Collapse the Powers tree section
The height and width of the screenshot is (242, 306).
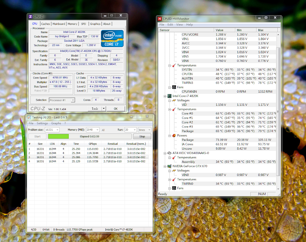click(170, 136)
